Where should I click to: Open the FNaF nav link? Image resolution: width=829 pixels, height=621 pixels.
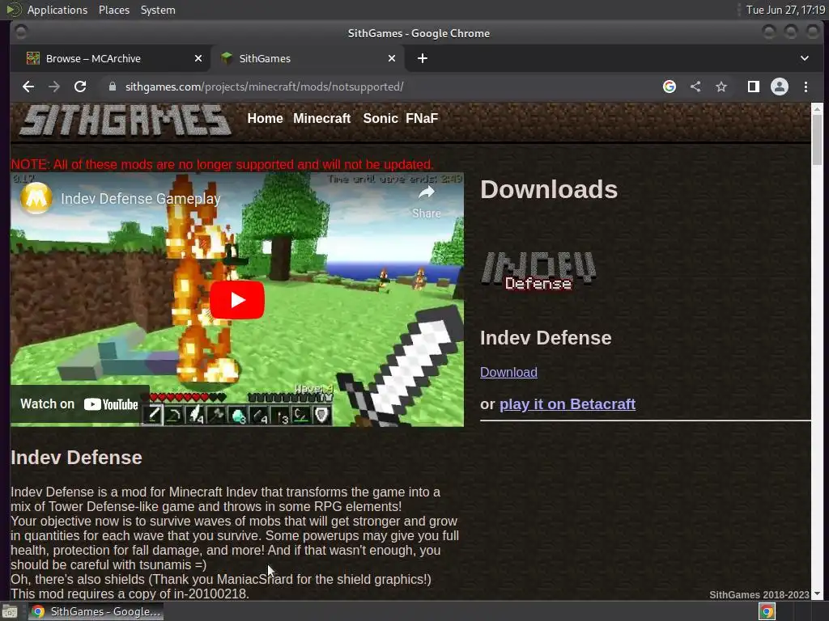(422, 118)
